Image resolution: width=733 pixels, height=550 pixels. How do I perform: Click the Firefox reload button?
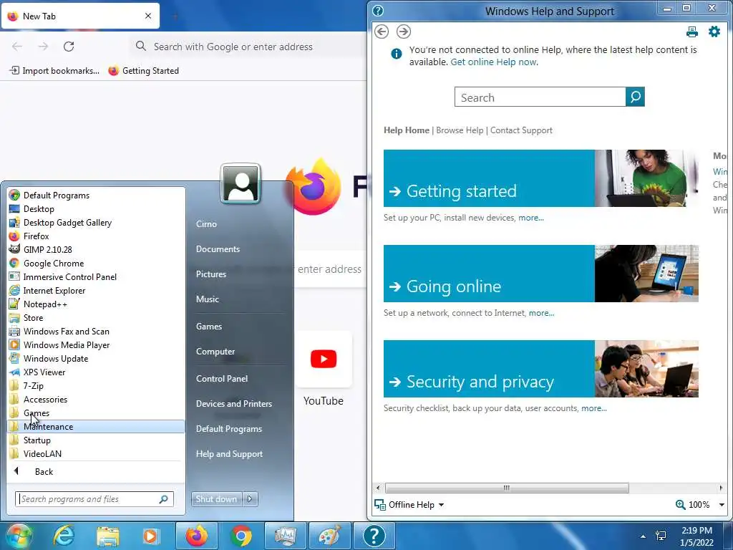tap(69, 47)
